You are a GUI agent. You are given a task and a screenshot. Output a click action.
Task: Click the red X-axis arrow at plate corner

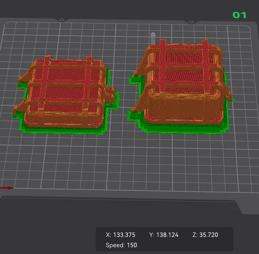click(x=7, y=188)
